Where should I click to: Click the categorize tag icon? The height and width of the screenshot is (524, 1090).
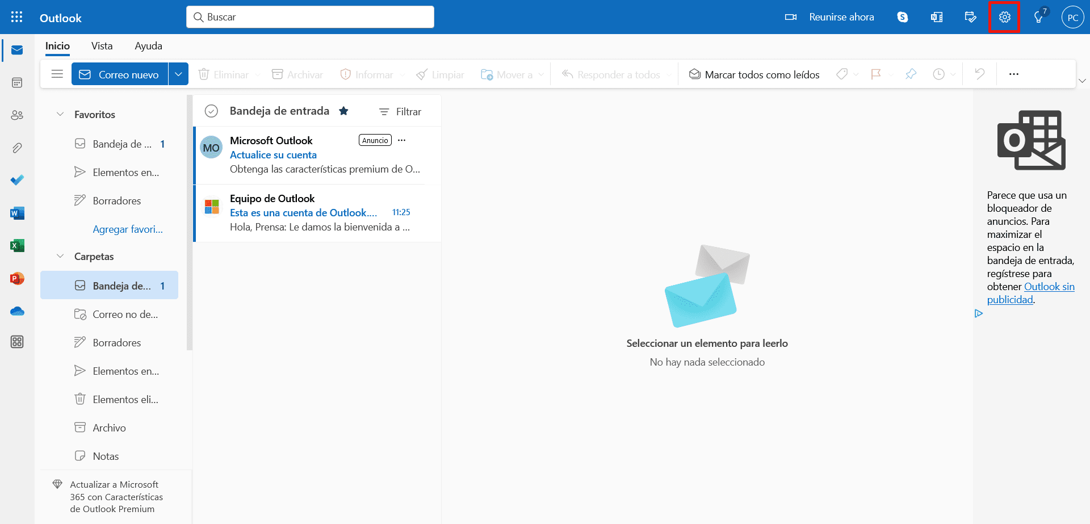(x=842, y=74)
